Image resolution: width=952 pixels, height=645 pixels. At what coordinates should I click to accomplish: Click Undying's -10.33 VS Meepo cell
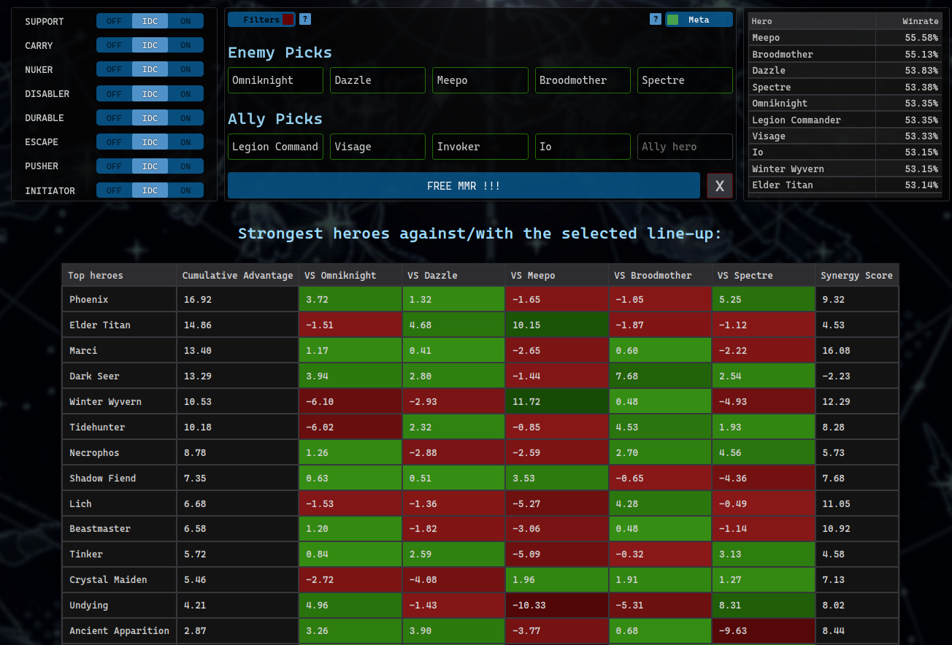pos(557,605)
